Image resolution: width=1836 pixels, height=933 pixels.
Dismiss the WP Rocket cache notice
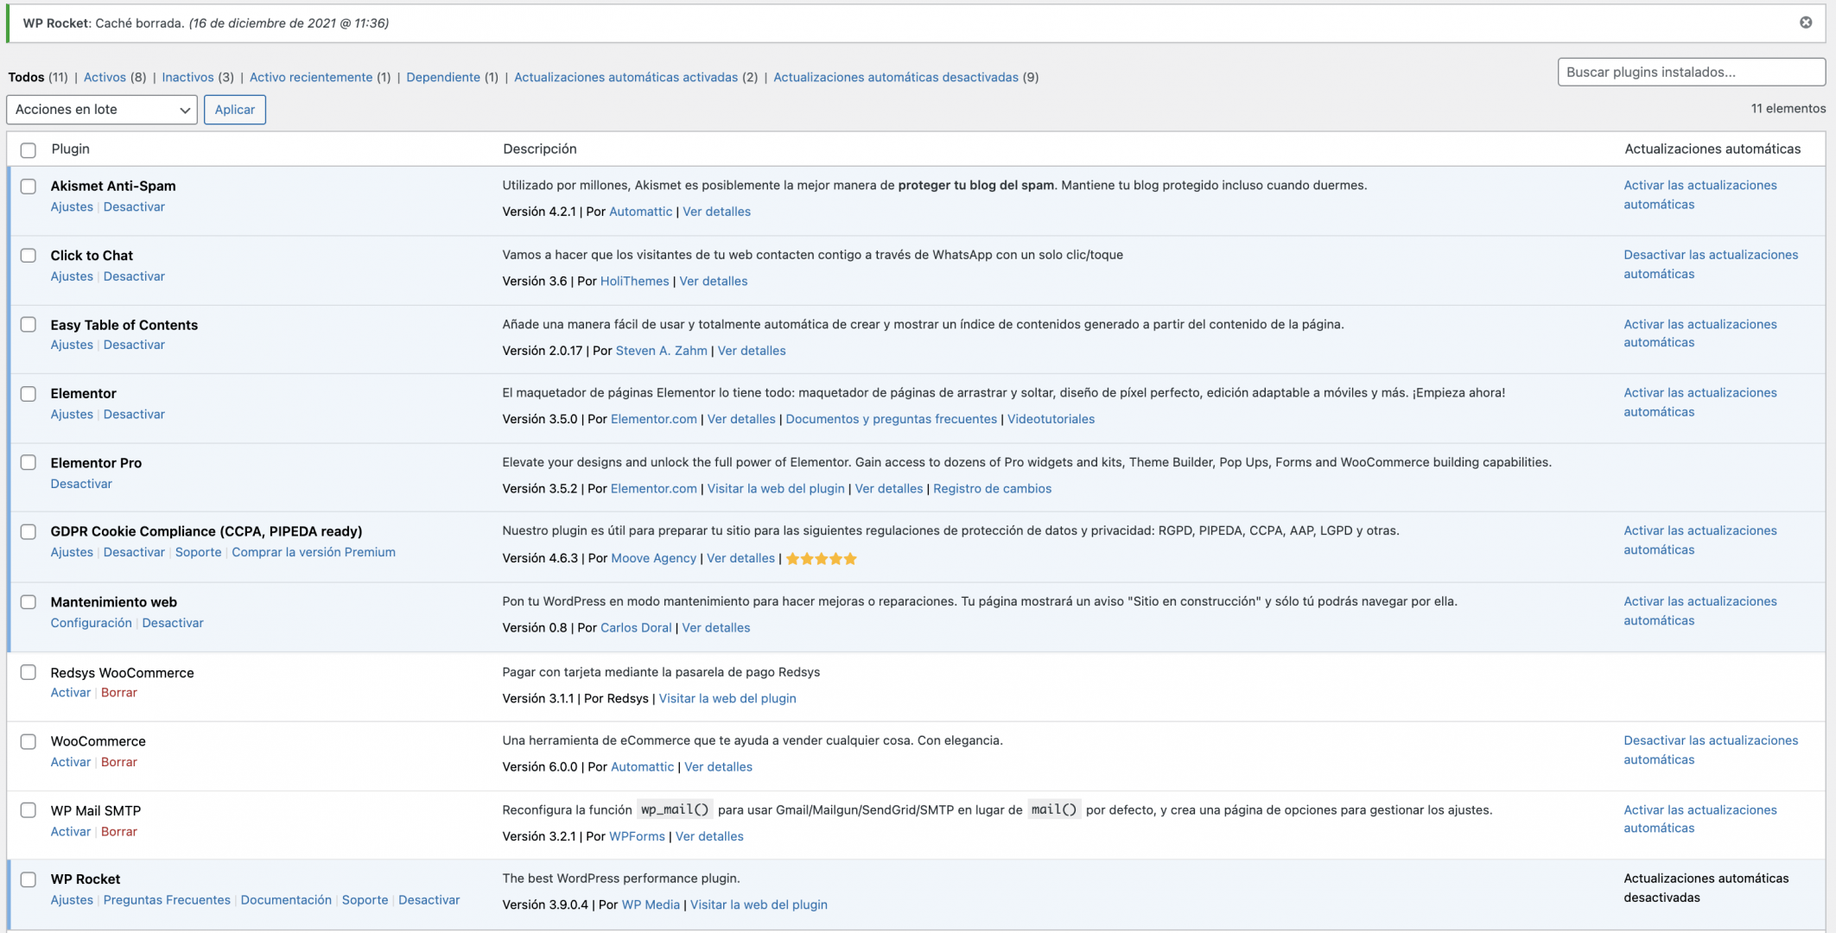click(x=1805, y=22)
